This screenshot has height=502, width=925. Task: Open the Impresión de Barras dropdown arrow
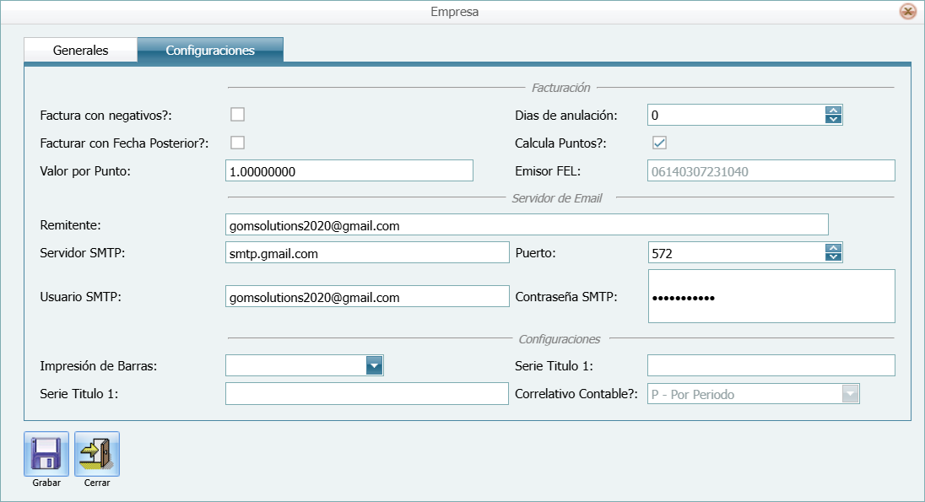(376, 365)
